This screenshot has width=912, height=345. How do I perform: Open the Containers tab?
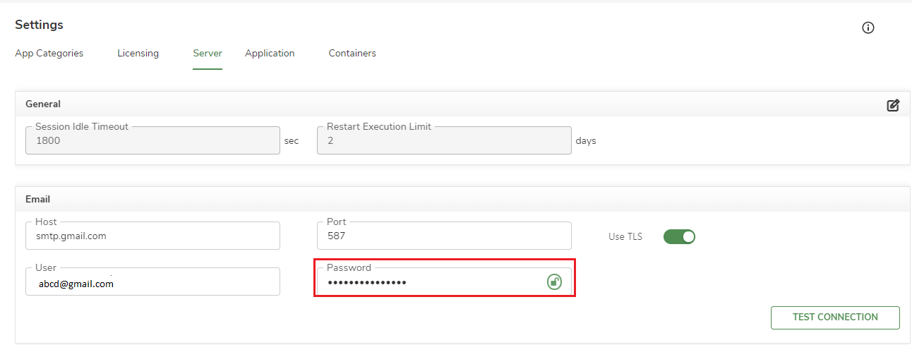pos(352,54)
